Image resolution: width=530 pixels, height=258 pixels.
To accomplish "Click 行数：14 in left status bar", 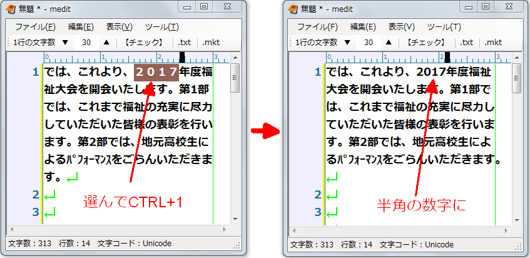I will [x=74, y=244].
